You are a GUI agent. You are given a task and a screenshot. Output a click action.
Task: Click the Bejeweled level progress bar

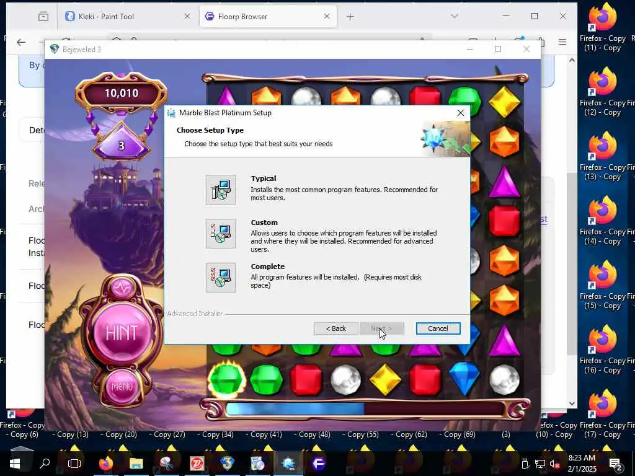click(x=365, y=409)
